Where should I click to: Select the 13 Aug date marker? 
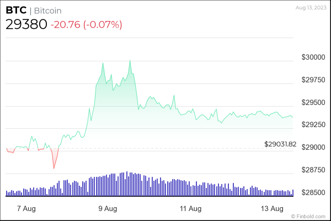(x=273, y=209)
